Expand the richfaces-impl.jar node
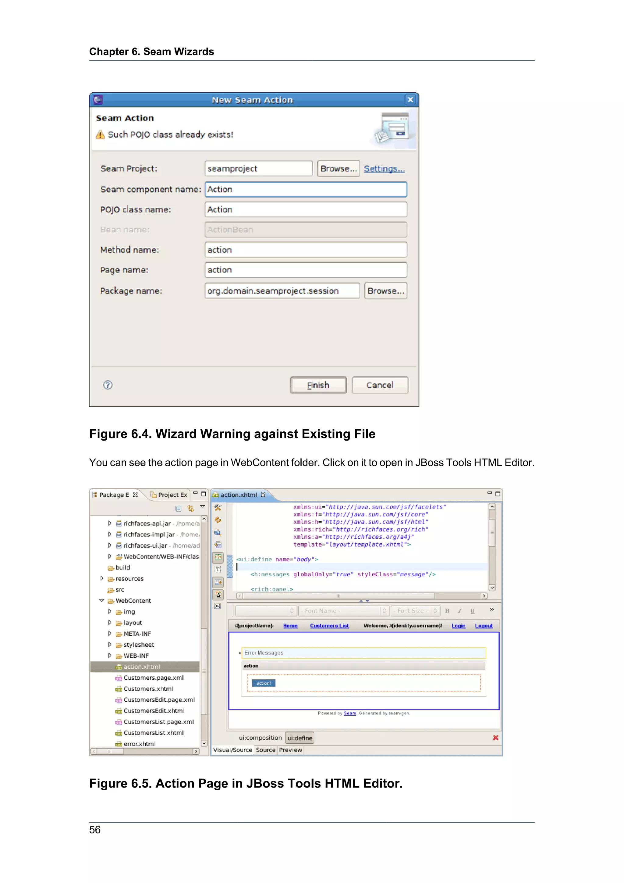 click(x=109, y=534)
